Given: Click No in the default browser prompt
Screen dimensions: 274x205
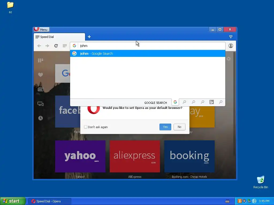Looking at the screenshot, I should [x=180, y=127].
